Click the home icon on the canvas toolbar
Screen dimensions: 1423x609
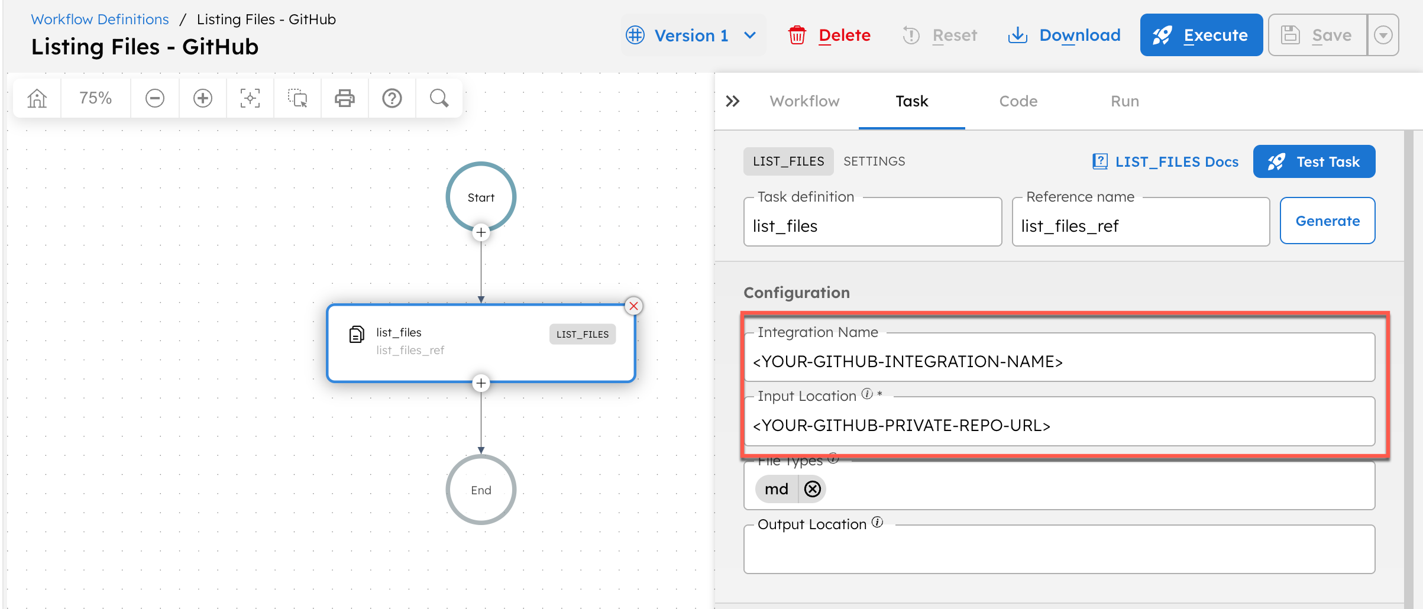pyautogui.click(x=36, y=98)
